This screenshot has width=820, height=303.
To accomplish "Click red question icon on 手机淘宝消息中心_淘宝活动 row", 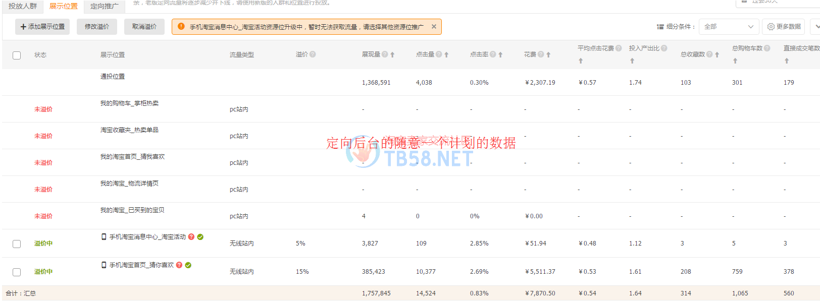I will tap(191, 237).
